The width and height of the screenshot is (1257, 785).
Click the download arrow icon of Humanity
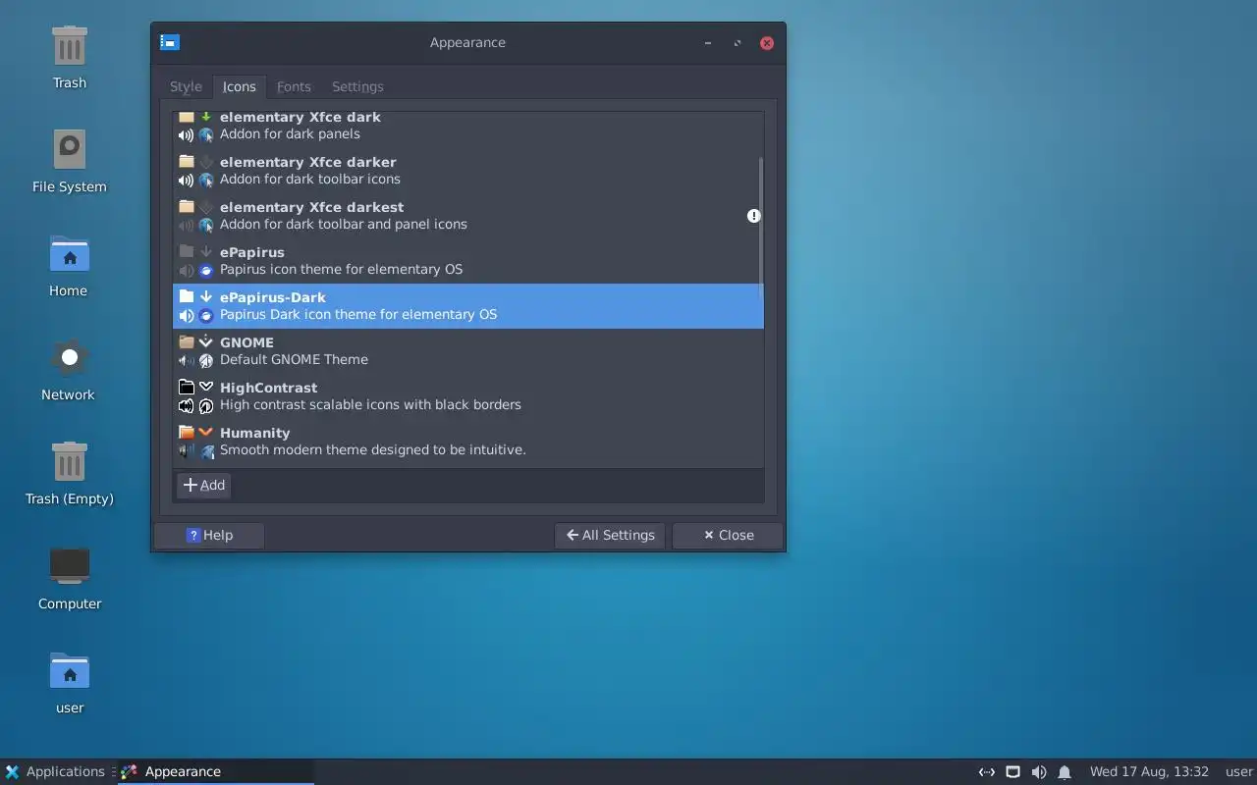(x=206, y=432)
